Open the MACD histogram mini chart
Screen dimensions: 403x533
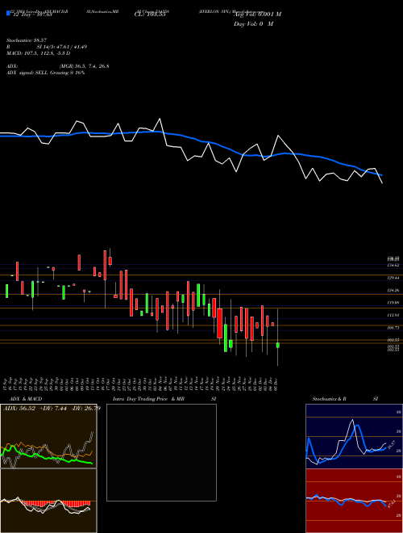(x=48, y=501)
